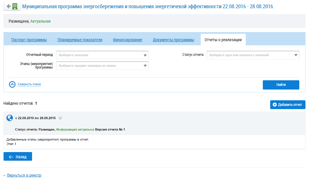Image resolution: width=309 pixels, height=180 pixels.
Task: Click the Свернуть поиск link
Action: (29, 84)
